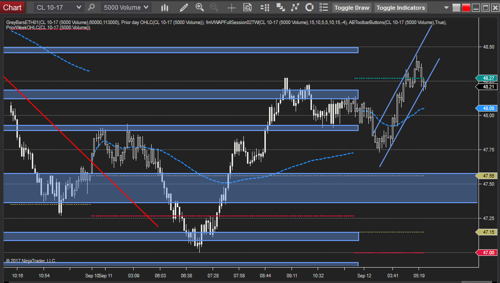Click the data series squares icon

pos(281,7)
